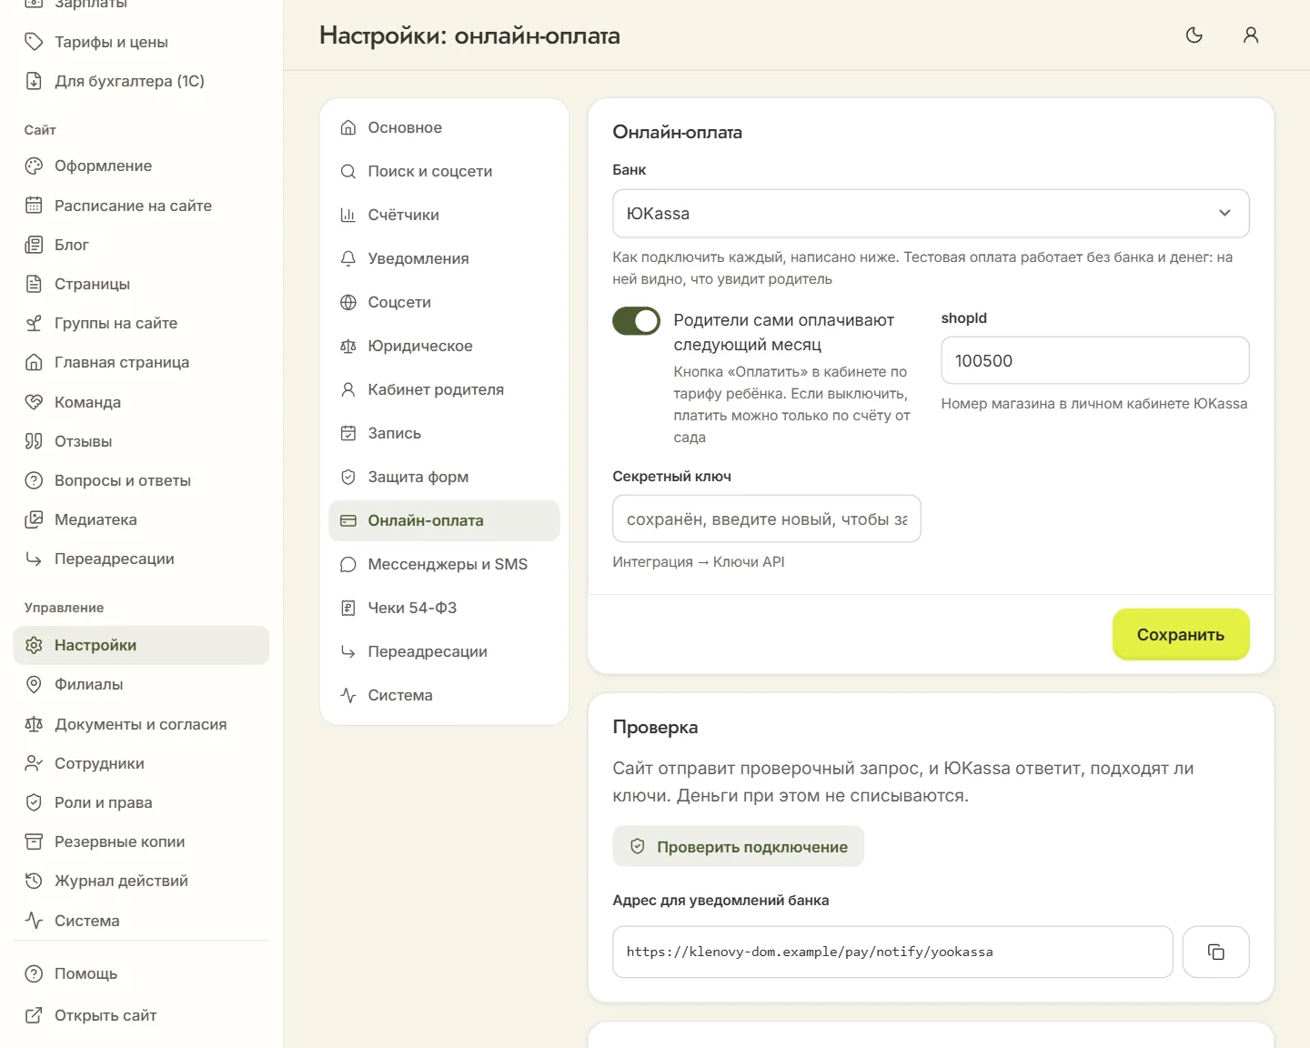Image resolution: width=1310 pixels, height=1048 pixels.
Task: Toggle dark mode with the moon icon
Action: 1194,35
